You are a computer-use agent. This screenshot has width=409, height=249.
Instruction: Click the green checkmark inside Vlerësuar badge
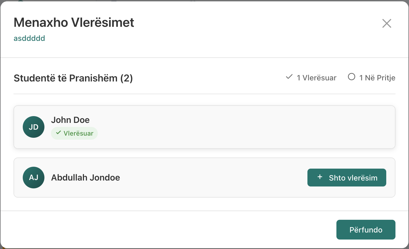pos(58,133)
